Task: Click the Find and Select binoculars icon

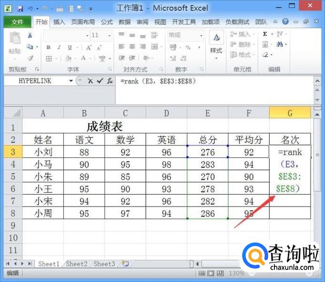Action: coord(280,44)
